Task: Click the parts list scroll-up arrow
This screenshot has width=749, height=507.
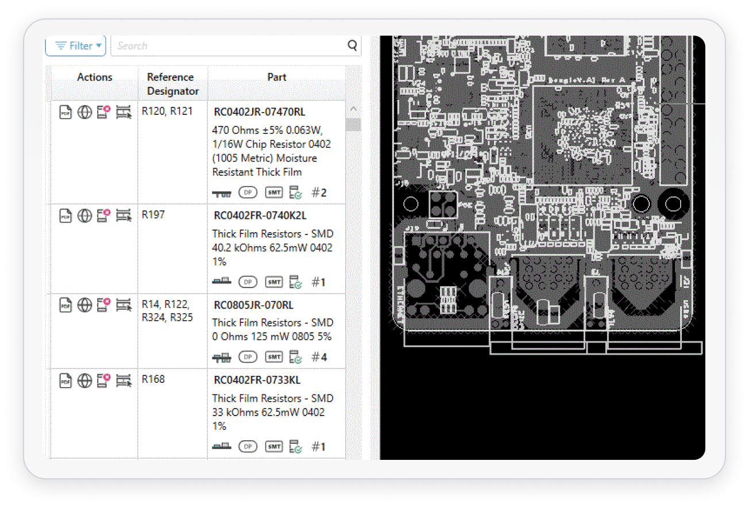Action: [353, 109]
